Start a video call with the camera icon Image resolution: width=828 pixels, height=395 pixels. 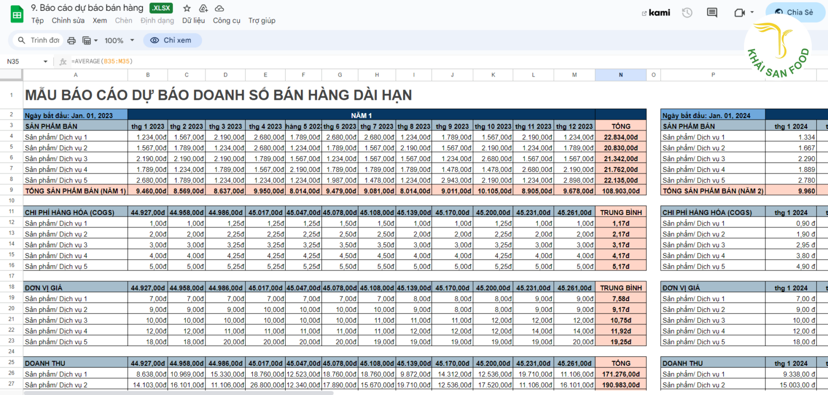[739, 13]
